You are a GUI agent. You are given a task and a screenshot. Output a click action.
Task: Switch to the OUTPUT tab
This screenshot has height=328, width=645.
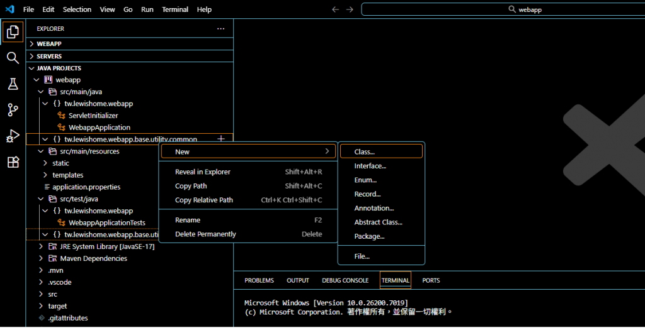[298, 280]
